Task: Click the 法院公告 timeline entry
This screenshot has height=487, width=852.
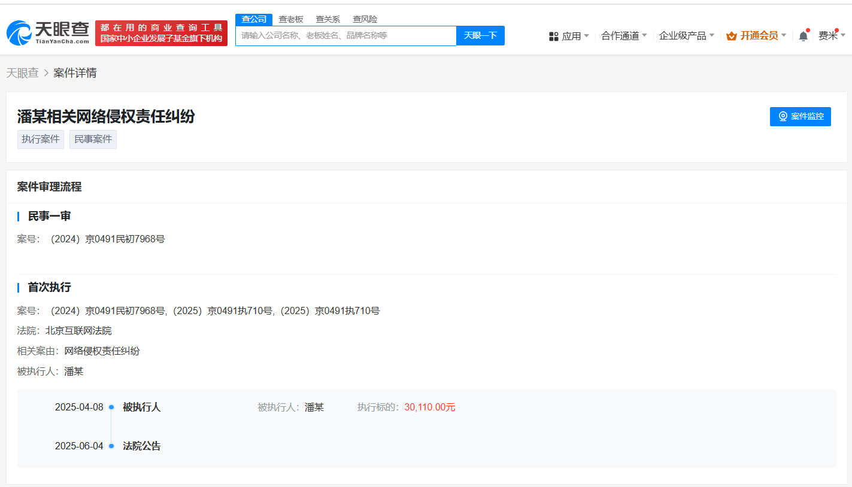Action: 142,446
